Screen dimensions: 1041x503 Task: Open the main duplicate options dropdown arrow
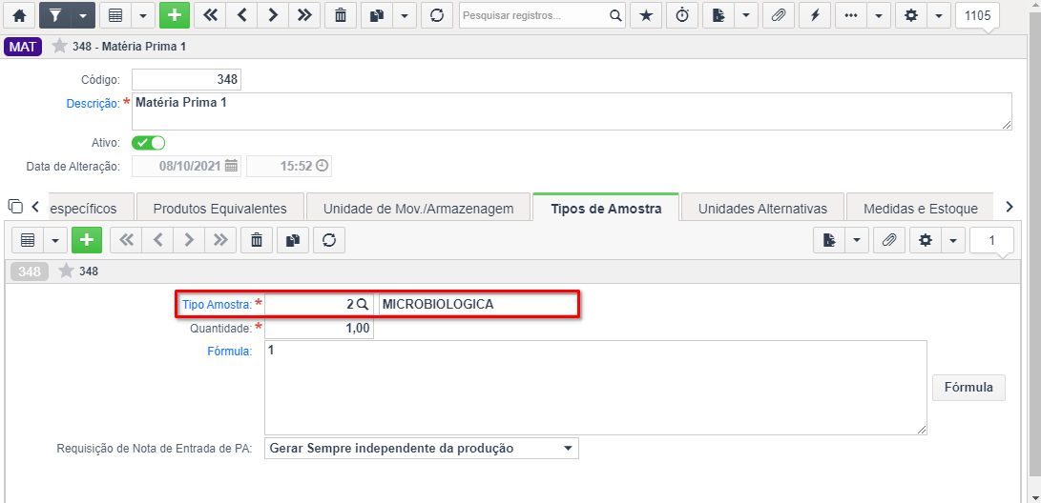(x=404, y=16)
